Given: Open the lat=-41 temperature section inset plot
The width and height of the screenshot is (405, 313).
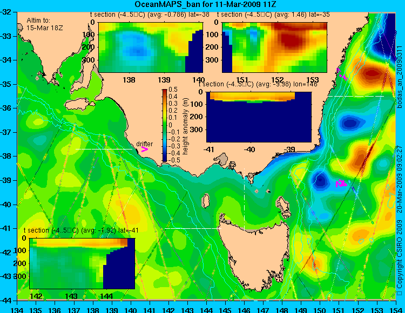Looking at the screenshot, I should pyautogui.click(x=82, y=263).
